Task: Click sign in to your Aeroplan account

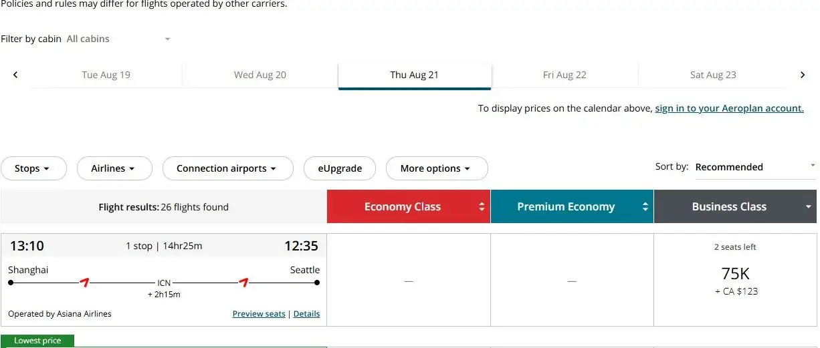Action: [x=729, y=108]
